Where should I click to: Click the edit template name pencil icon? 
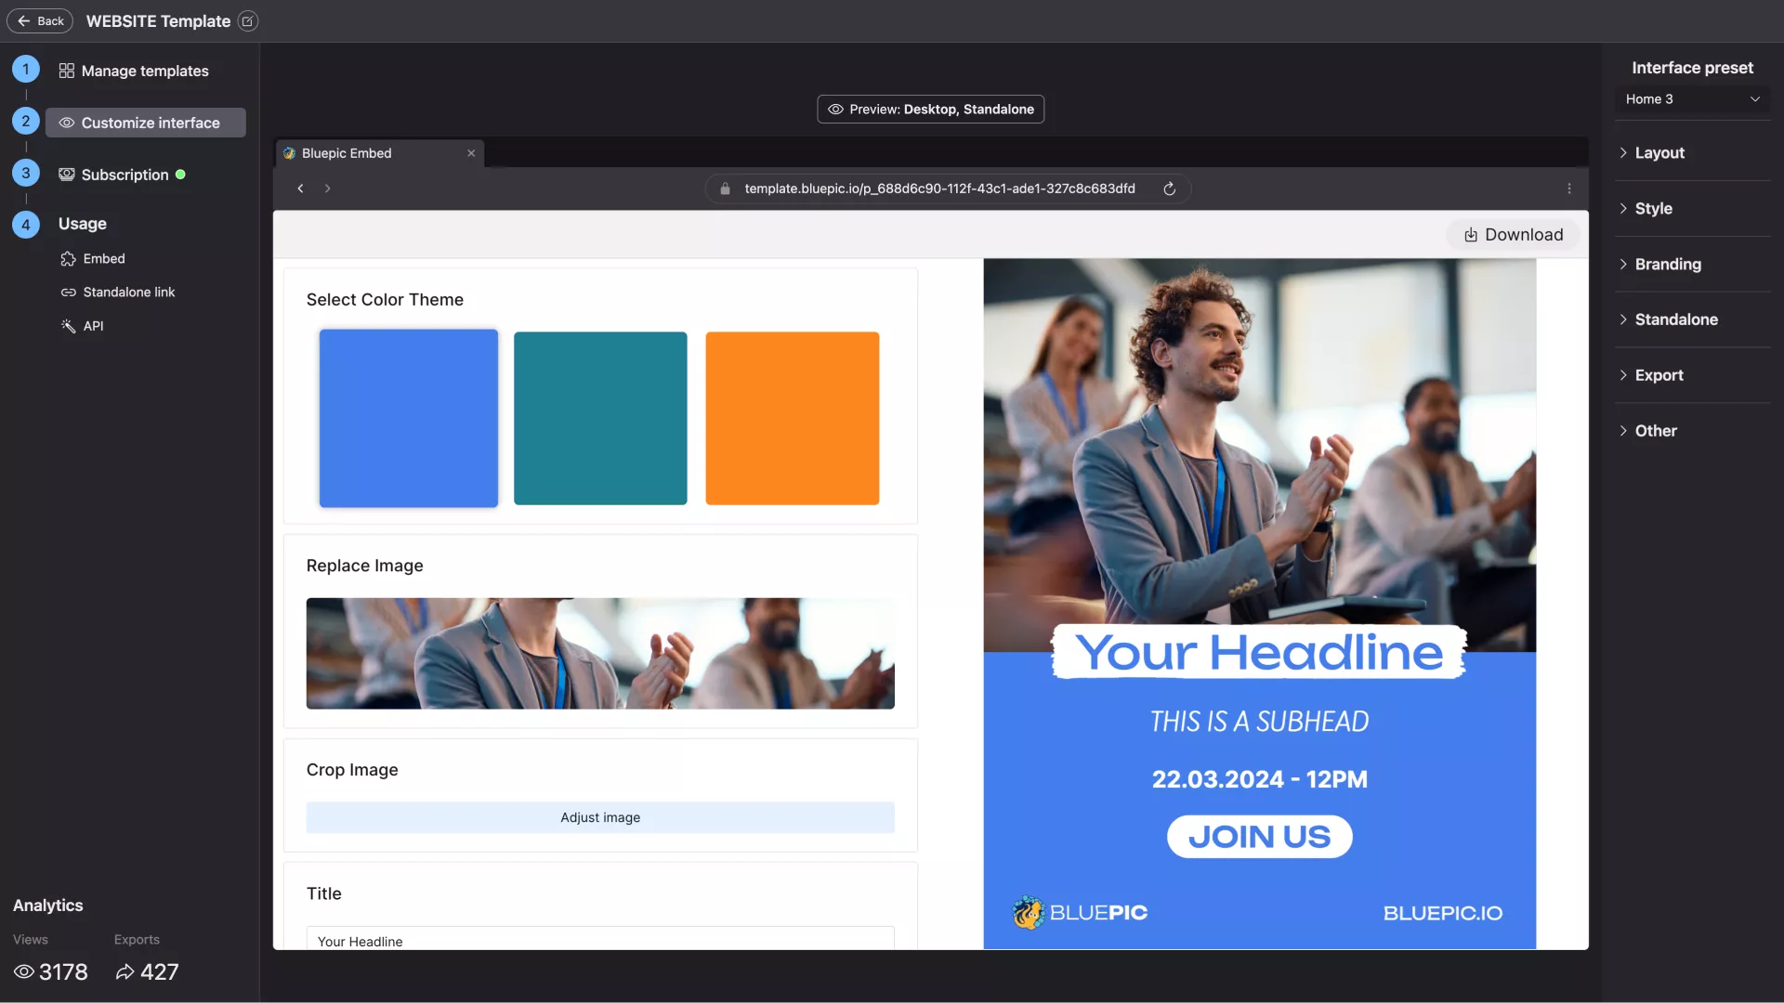coord(247,21)
